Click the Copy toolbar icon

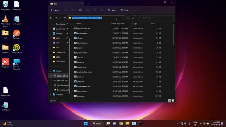(x=73, y=10)
